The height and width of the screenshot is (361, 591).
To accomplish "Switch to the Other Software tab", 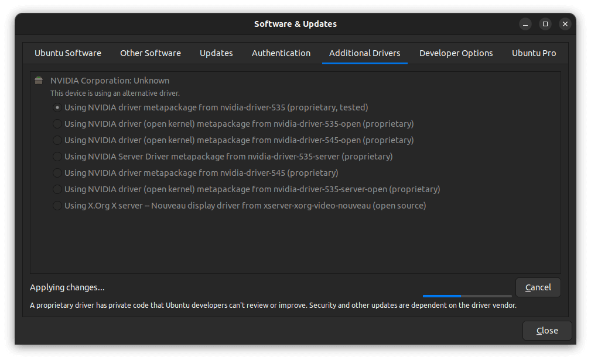I will coord(151,53).
